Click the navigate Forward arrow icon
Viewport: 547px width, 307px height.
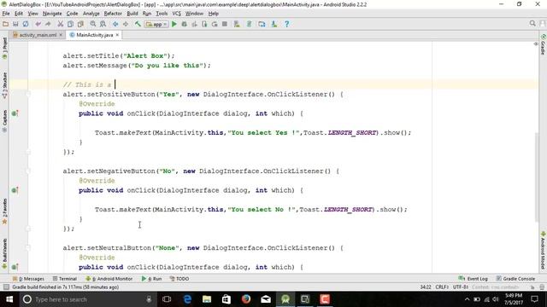(x=126, y=24)
